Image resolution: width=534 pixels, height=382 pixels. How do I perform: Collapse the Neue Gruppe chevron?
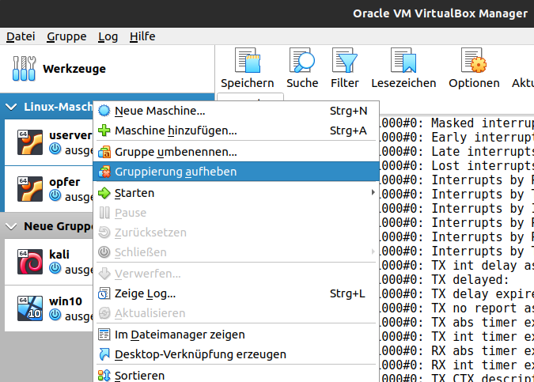(12, 226)
